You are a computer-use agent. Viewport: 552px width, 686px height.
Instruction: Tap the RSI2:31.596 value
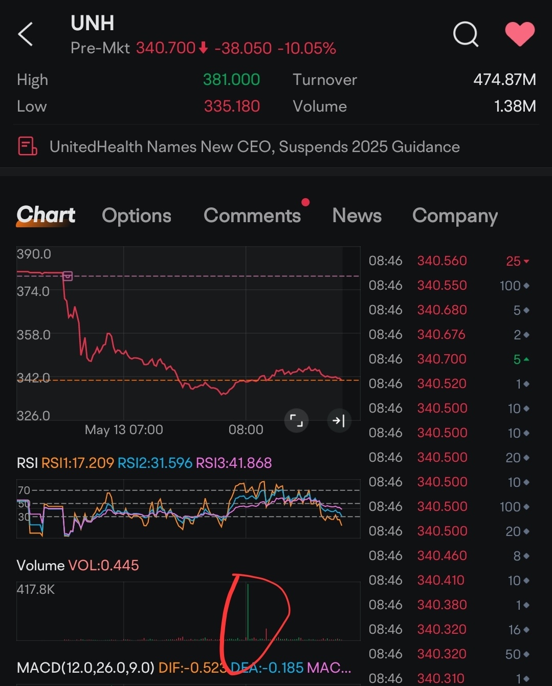pos(155,463)
